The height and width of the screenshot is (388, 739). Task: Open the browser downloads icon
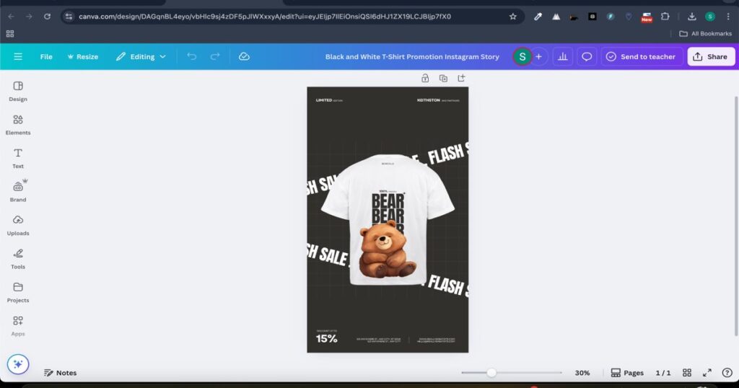point(691,17)
